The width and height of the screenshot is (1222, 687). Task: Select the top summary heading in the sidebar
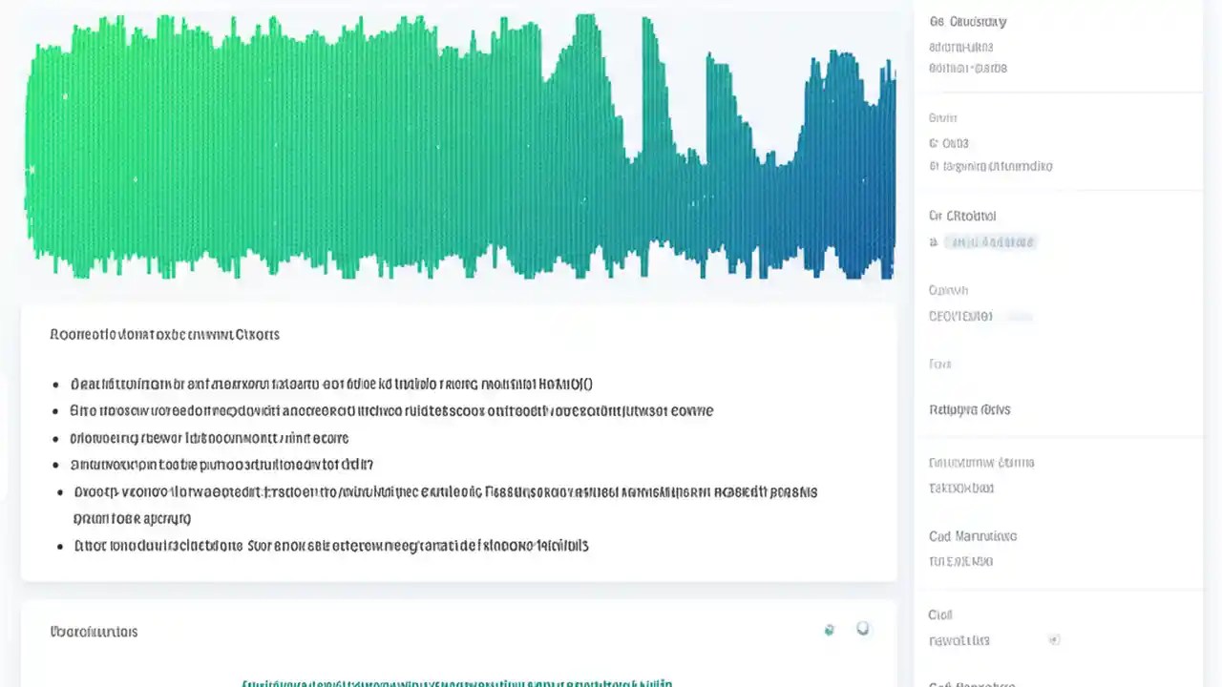(x=968, y=21)
